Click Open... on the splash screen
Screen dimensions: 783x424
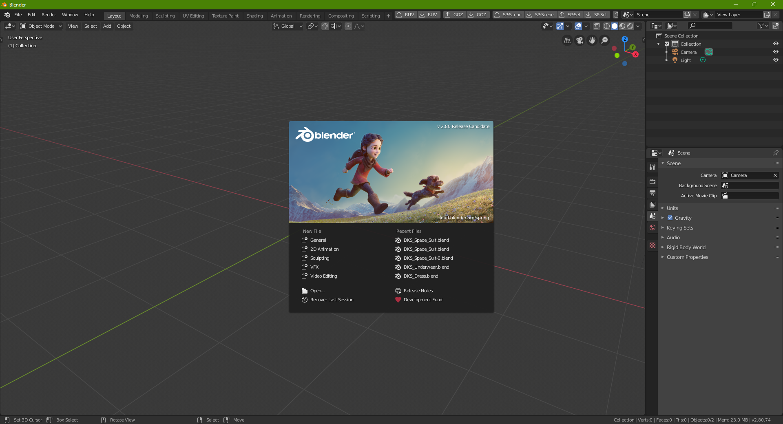[317, 291]
